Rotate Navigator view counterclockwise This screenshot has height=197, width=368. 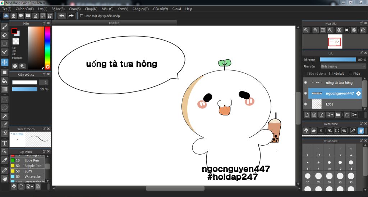click(339, 30)
